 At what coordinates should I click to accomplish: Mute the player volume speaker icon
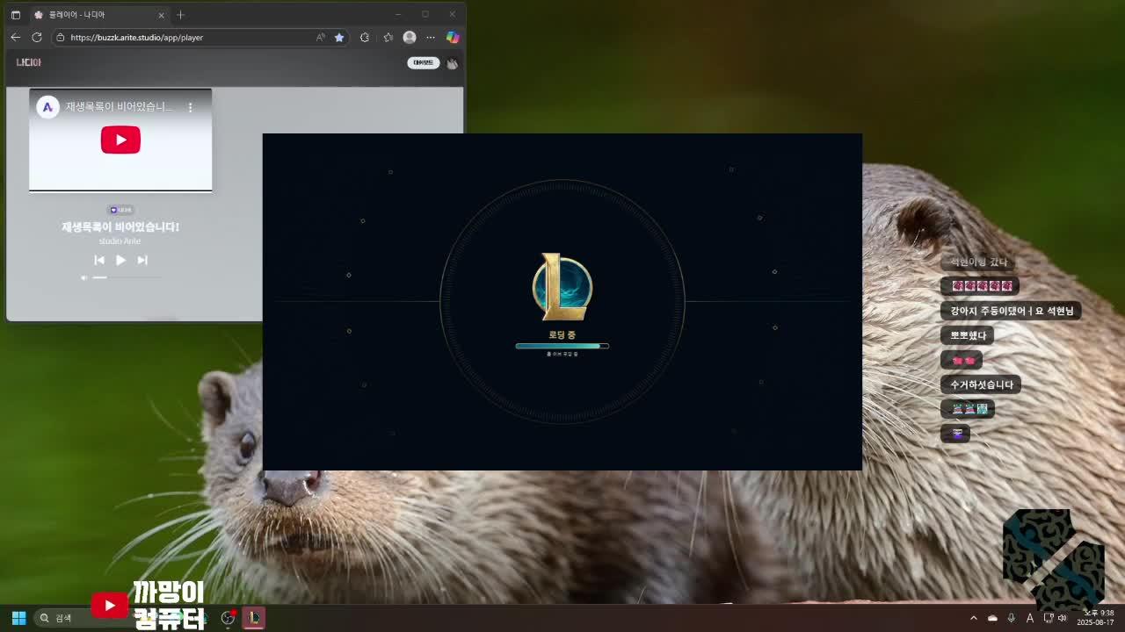(84, 277)
